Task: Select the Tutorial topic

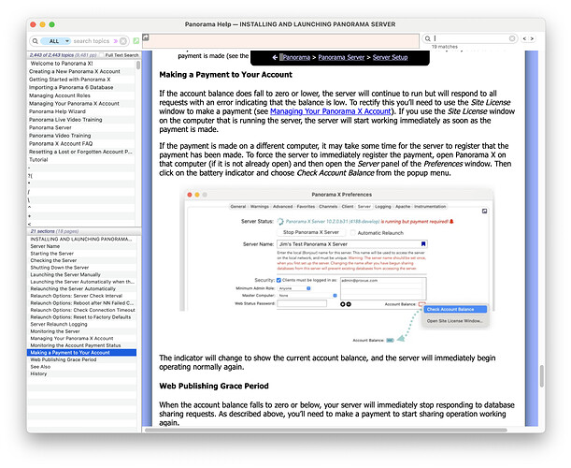Action: point(81,160)
